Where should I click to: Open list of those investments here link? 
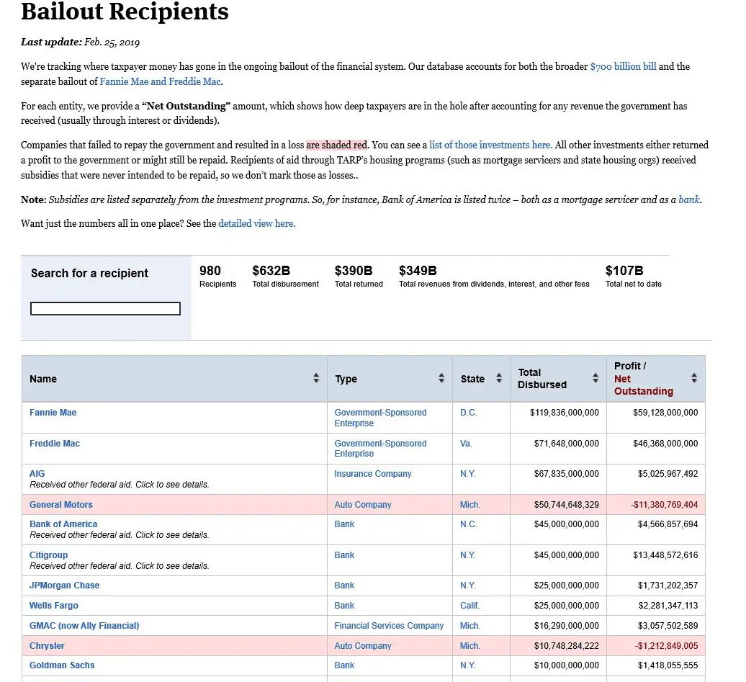click(490, 145)
